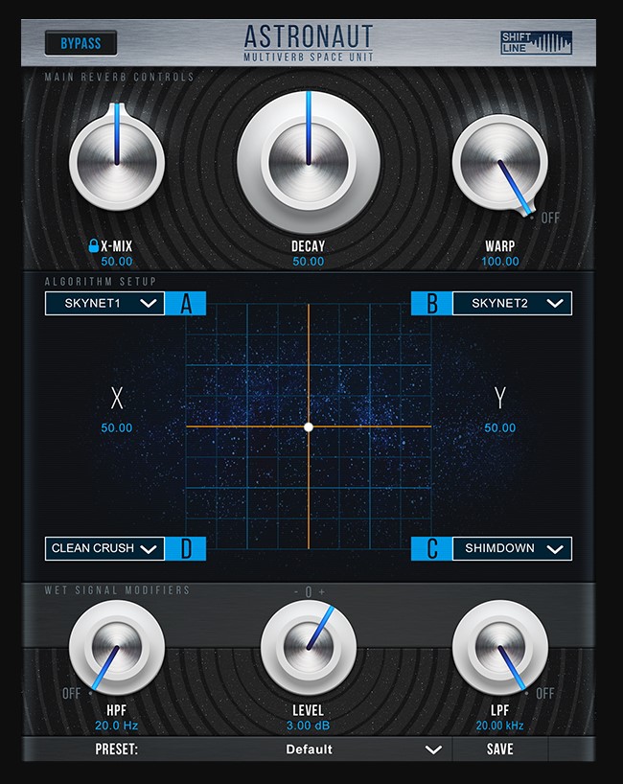Select the DECAY value 50.00

click(309, 262)
